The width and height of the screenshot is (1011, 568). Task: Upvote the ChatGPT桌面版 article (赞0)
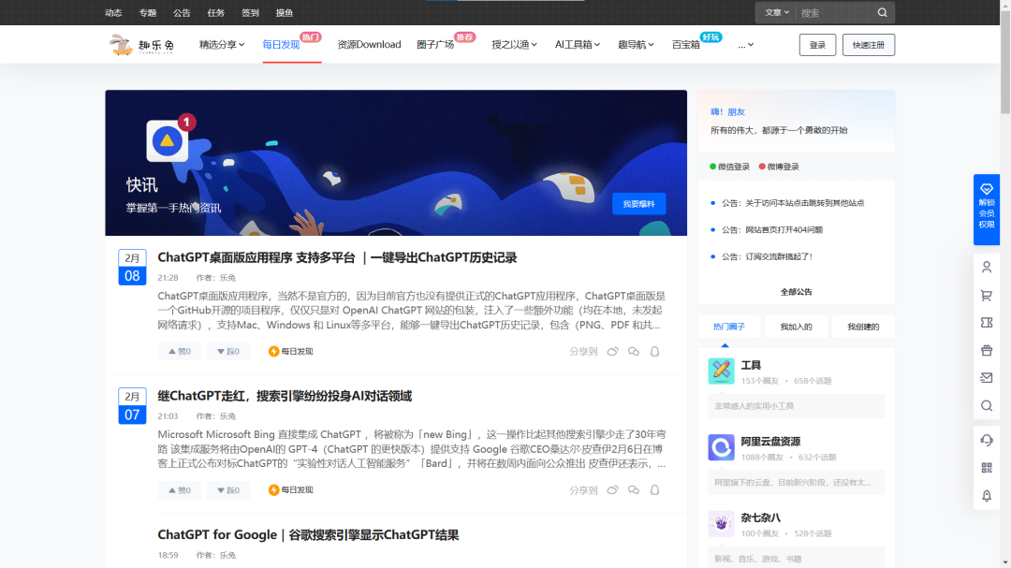[x=179, y=351]
